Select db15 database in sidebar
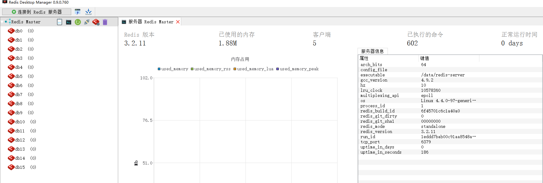 [x=20, y=167]
